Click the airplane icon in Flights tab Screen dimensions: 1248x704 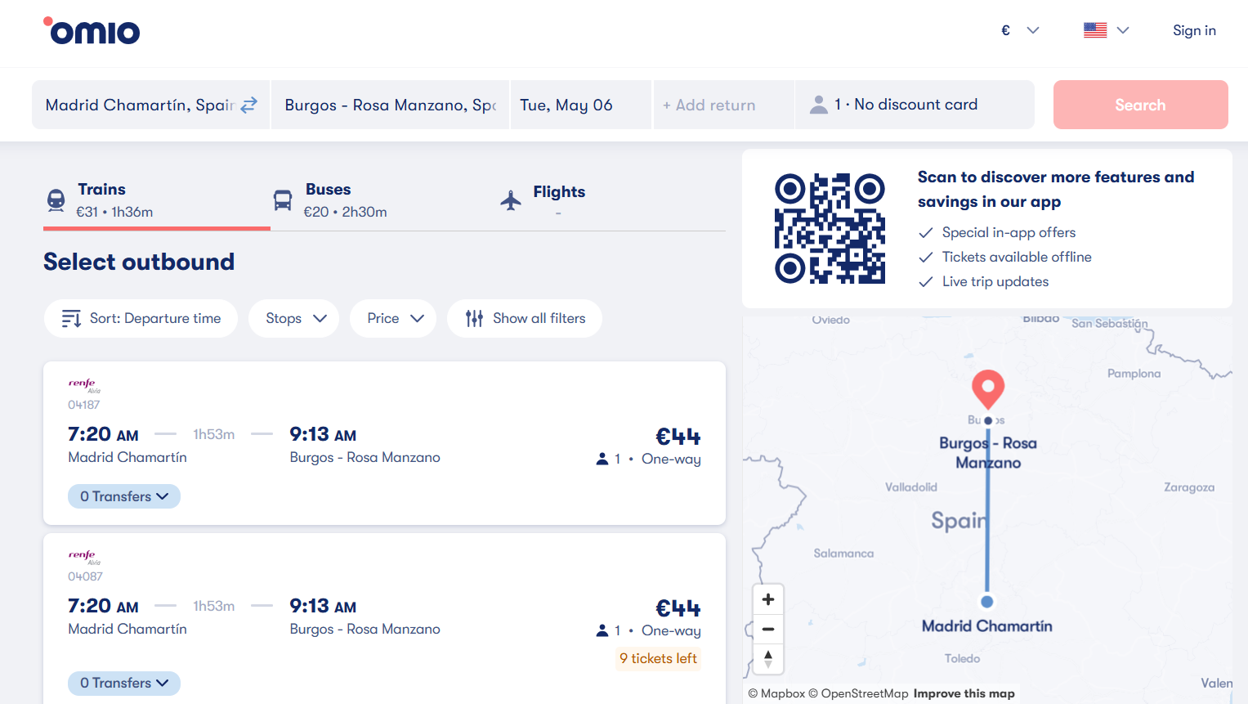[x=511, y=200]
